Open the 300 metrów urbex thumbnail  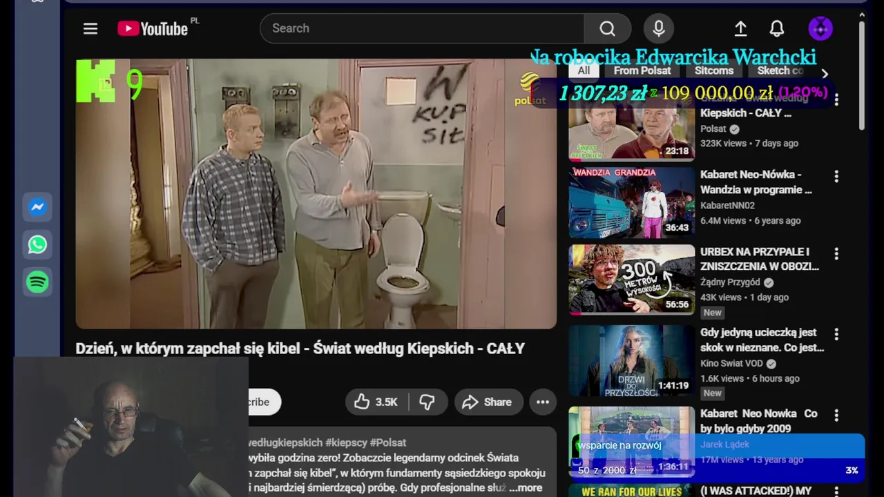point(631,280)
